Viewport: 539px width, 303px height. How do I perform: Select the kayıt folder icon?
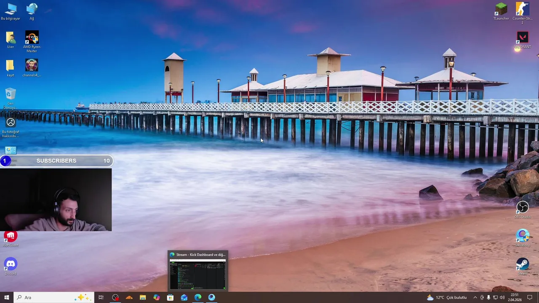pos(11,68)
